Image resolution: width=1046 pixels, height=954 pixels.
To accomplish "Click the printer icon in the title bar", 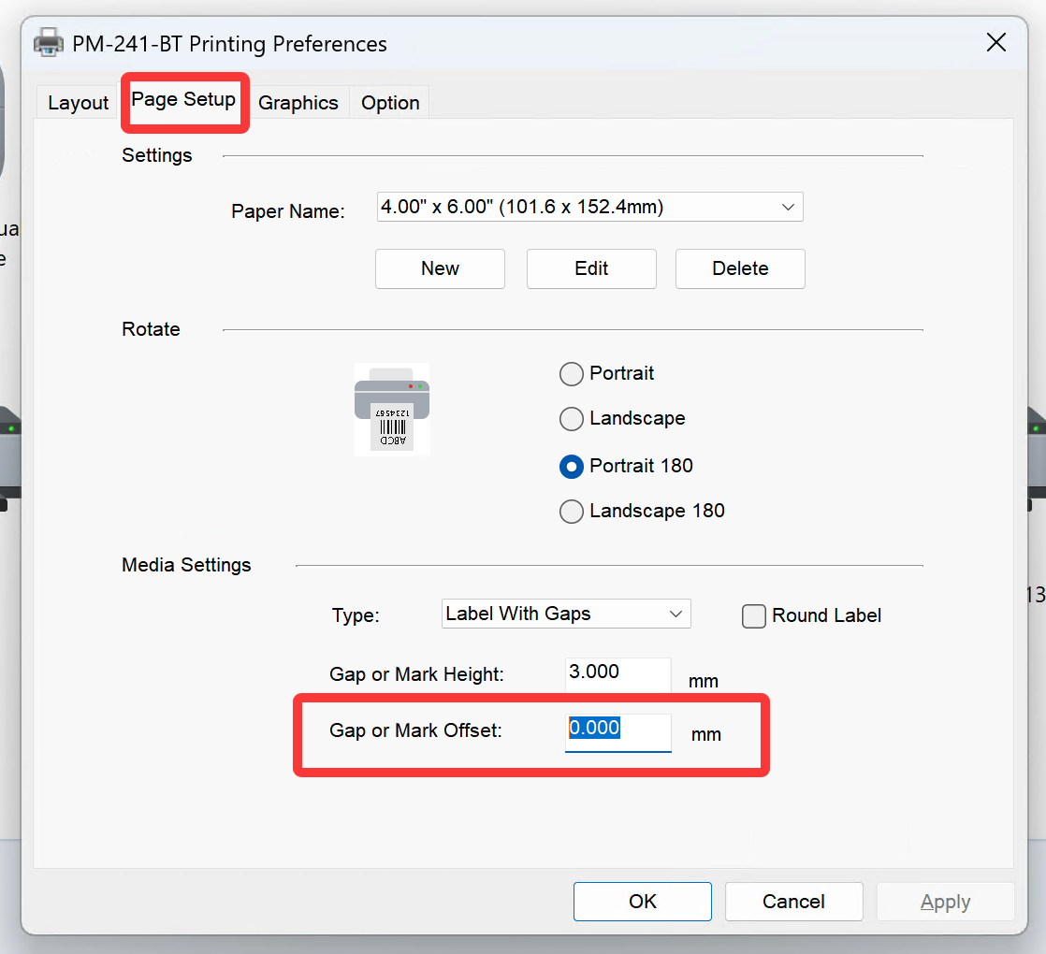I will tap(49, 43).
